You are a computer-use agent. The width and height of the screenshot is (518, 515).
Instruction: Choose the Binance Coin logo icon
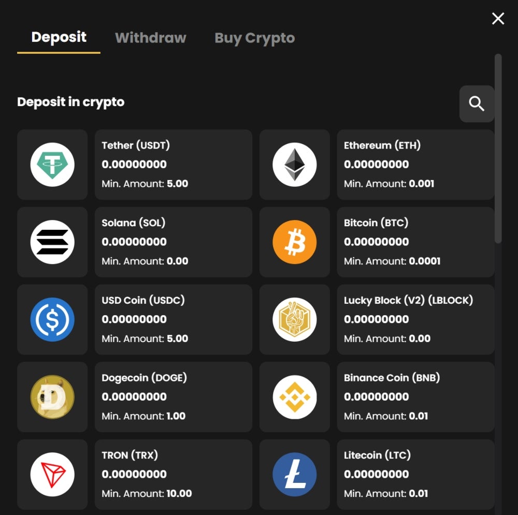click(x=294, y=397)
